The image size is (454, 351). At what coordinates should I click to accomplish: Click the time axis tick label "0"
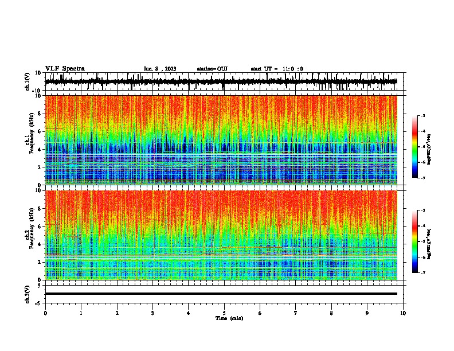pyautogui.click(x=45, y=313)
